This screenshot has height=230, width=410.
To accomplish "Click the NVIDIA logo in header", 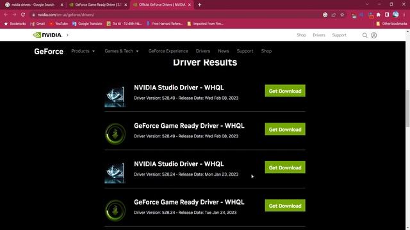I will (x=47, y=35).
